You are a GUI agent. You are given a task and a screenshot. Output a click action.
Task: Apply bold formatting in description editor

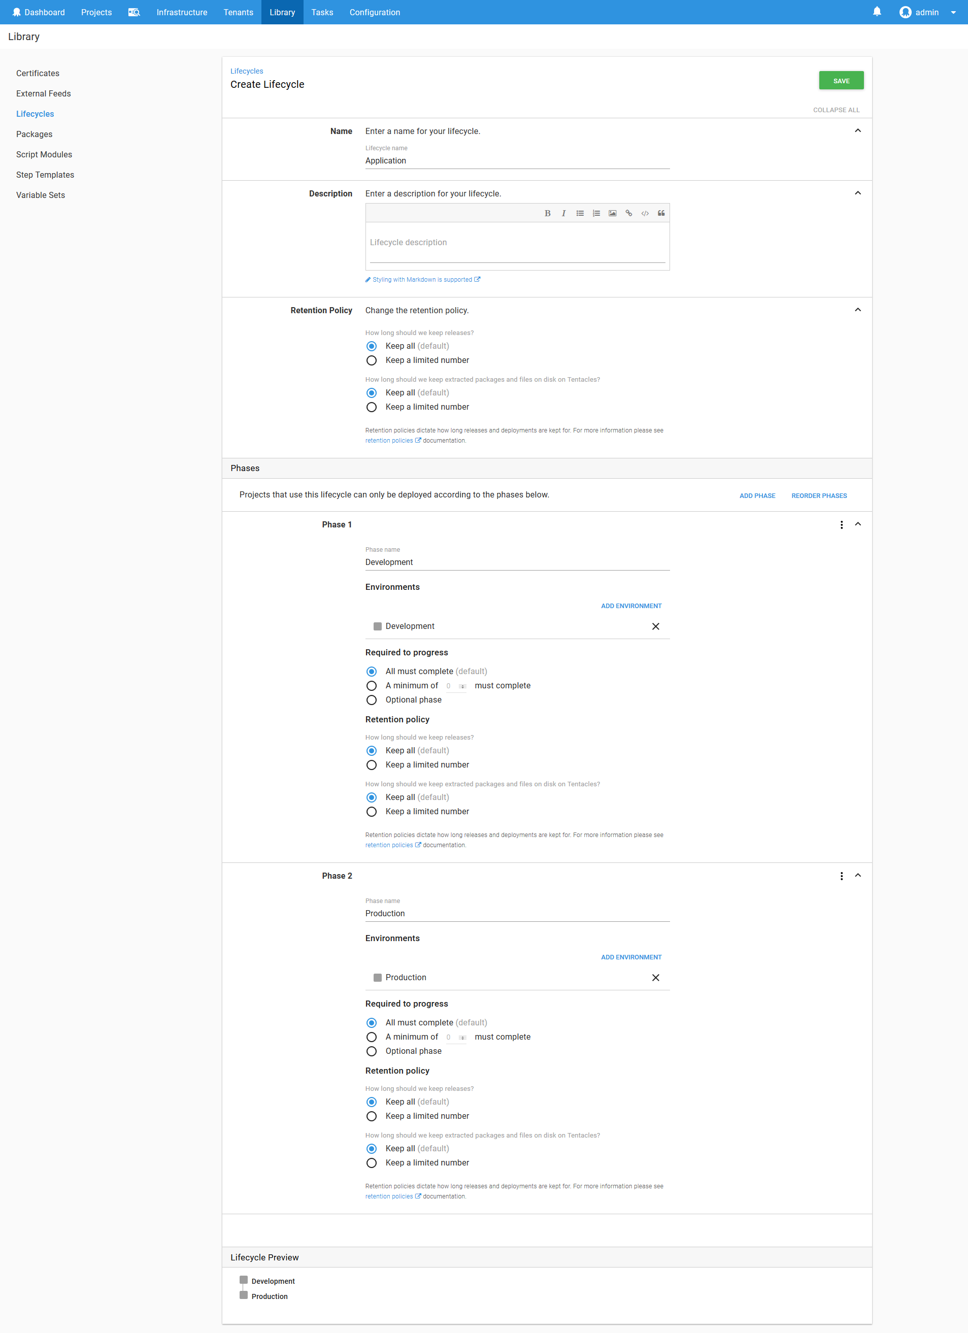click(x=547, y=213)
